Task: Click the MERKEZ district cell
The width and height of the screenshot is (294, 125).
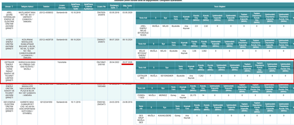Action: coord(163,95)
